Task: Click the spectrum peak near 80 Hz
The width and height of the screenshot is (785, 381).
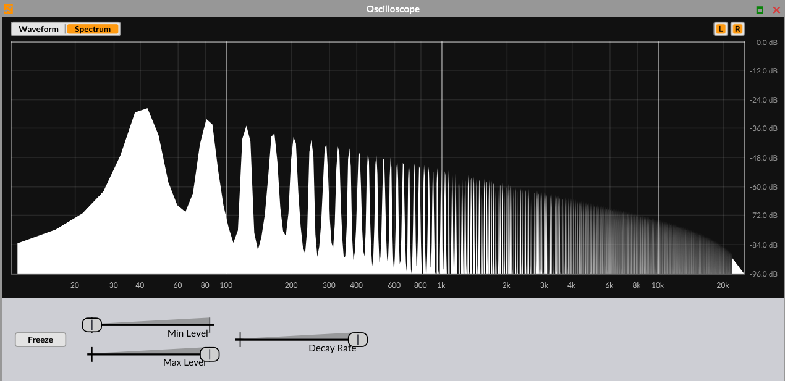Action: point(208,121)
